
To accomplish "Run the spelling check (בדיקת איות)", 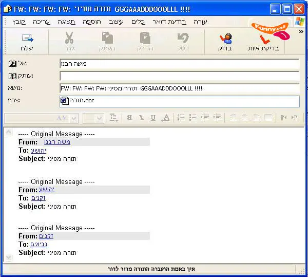I will [263, 41].
